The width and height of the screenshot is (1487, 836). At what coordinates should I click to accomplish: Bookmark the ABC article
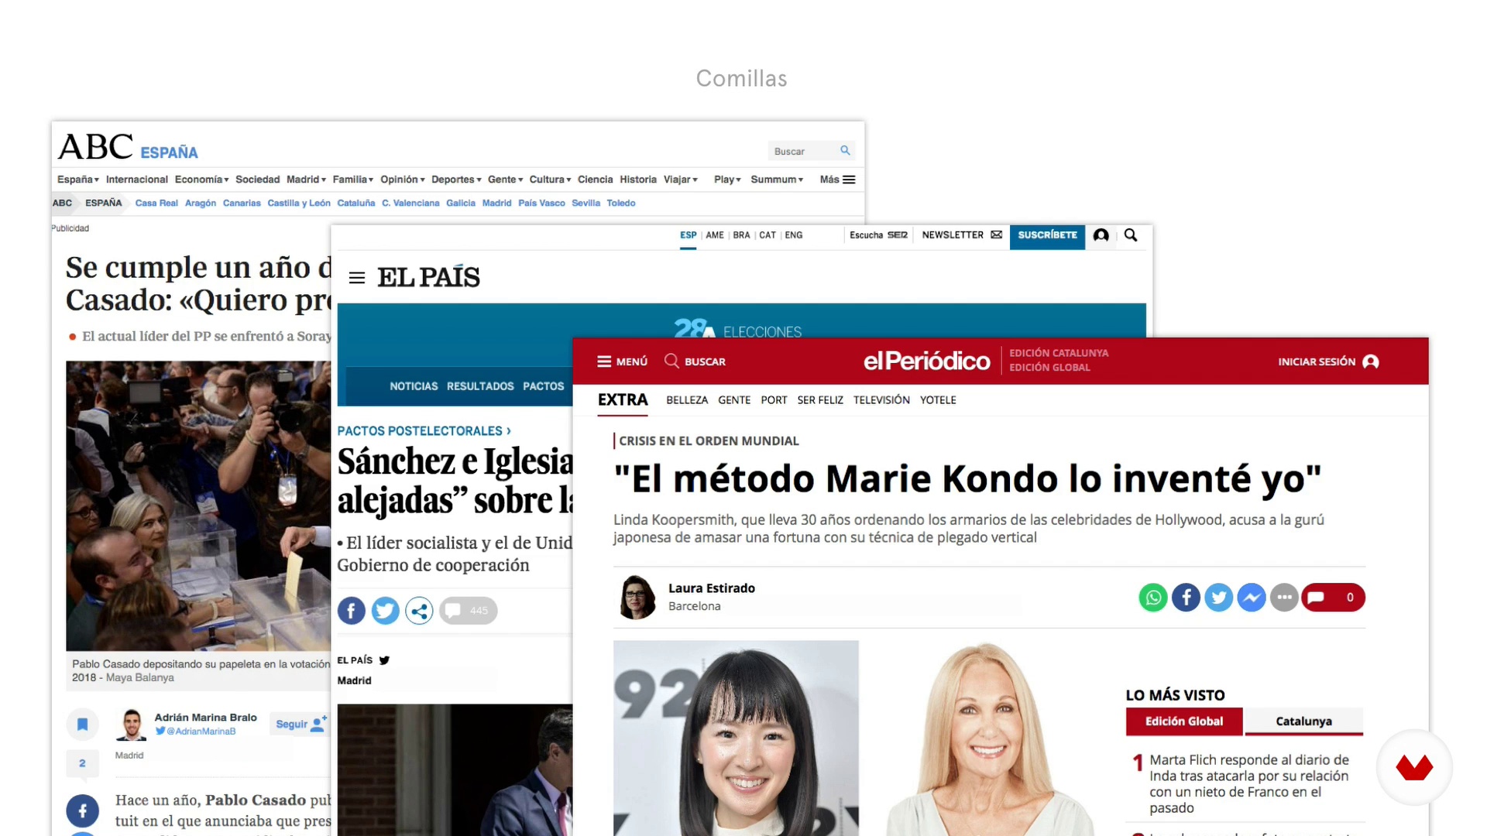[83, 725]
